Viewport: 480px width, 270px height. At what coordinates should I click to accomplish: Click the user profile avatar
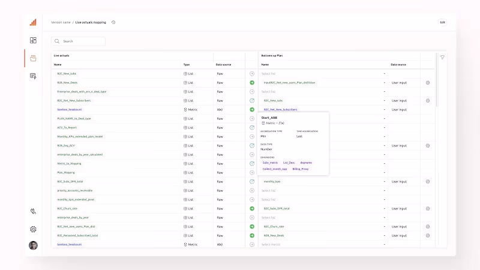pyautogui.click(x=33, y=245)
